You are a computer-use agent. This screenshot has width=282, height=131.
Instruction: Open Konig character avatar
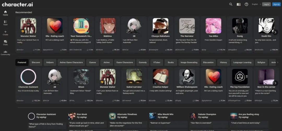(x=240, y=25)
